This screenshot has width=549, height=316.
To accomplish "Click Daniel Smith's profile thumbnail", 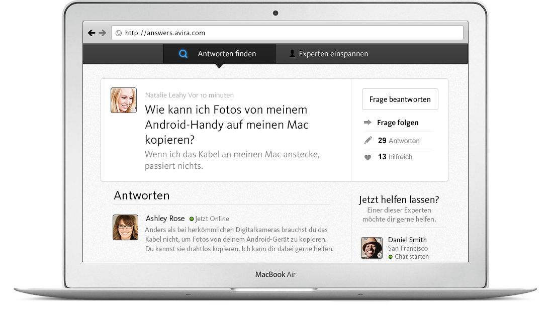I will coord(372,248).
